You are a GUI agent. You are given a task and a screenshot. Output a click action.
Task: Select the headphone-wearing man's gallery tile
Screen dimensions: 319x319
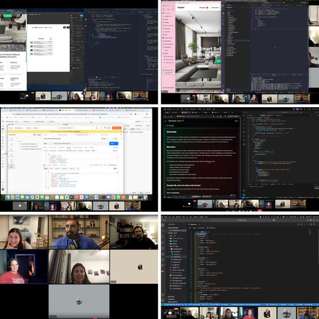134,232
